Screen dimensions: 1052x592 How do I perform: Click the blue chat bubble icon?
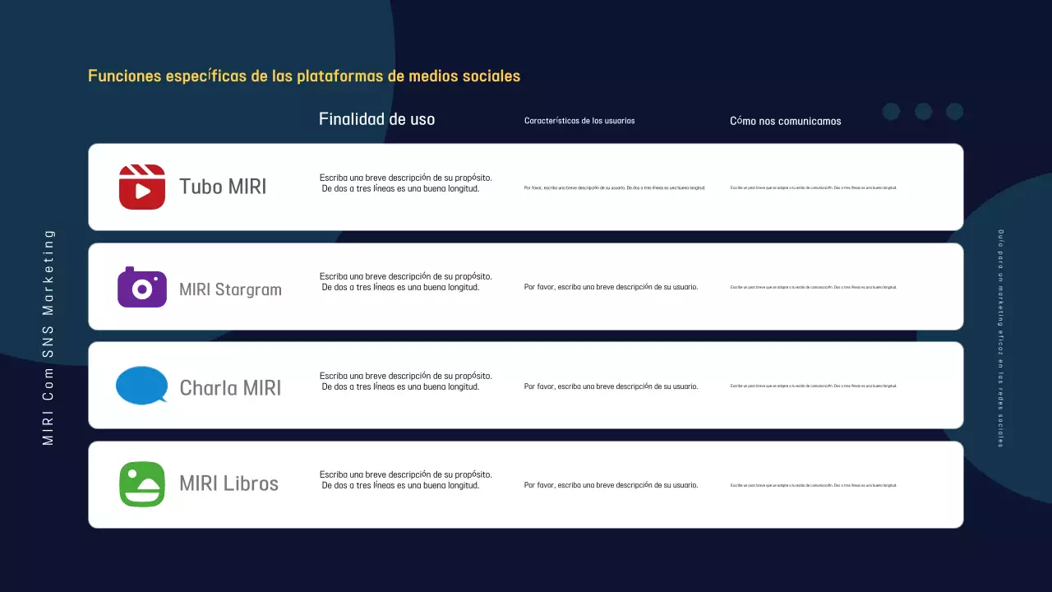coord(141,386)
